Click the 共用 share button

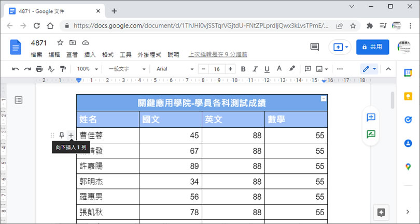tap(373, 47)
